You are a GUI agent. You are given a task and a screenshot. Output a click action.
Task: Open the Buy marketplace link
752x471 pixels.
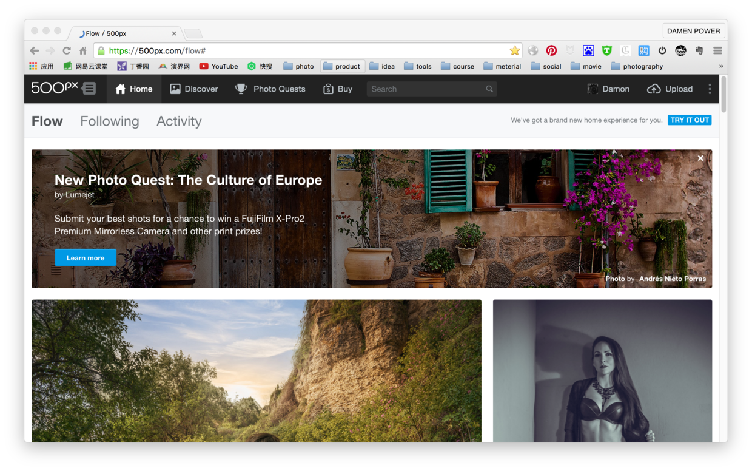coord(337,89)
